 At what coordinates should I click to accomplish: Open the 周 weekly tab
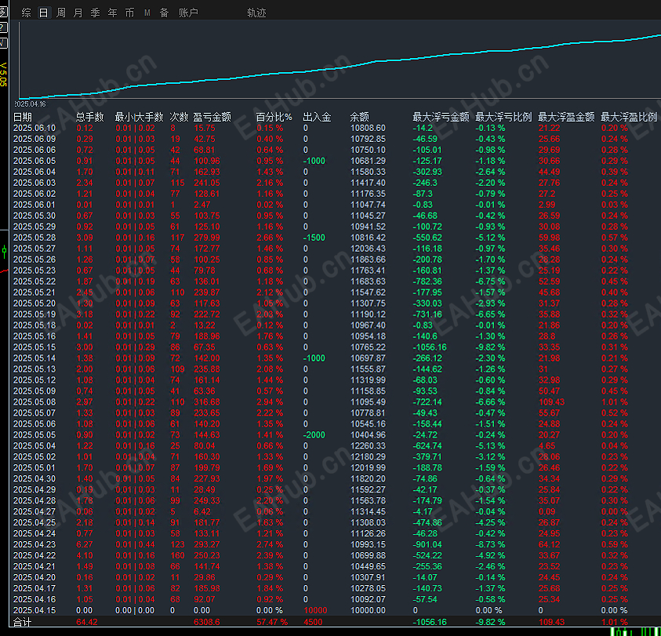(x=60, y=13)
